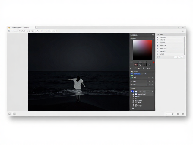Click the white layer thumbnail beside the blue badge
The width and height of the screenshot is (193, 145).
pyautogui.click(x=136, y=92)
